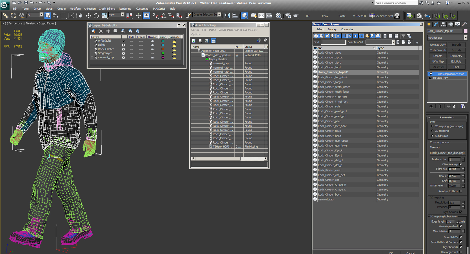Open MAXScript menu
The width and height of the screenshot is (470, 254).
click(159, 9)
